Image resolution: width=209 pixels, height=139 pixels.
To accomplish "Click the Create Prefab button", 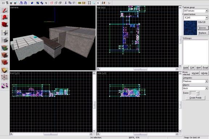I will [x=196, y=98].
